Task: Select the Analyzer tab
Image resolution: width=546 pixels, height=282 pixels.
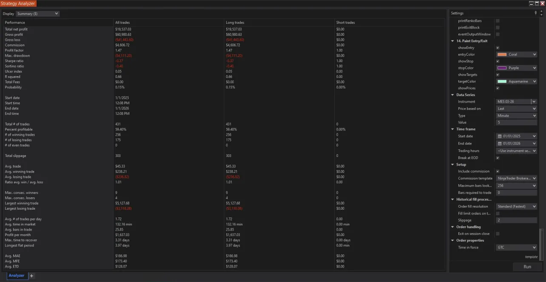Action: tap(17, 276)
